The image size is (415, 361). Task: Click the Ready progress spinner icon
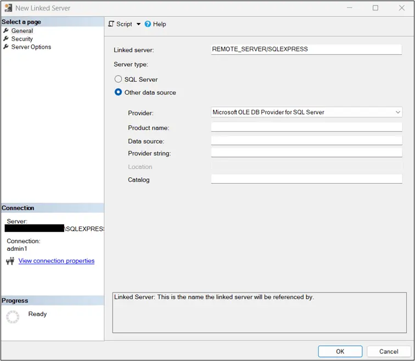pyautogui.click(x=13, y=317)
